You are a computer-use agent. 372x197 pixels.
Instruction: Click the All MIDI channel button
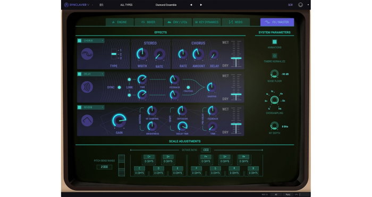pyautogui.click(x=276, y=195)
